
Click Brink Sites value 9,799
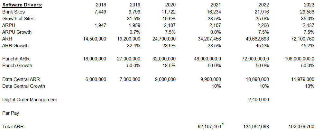[134, 12]
